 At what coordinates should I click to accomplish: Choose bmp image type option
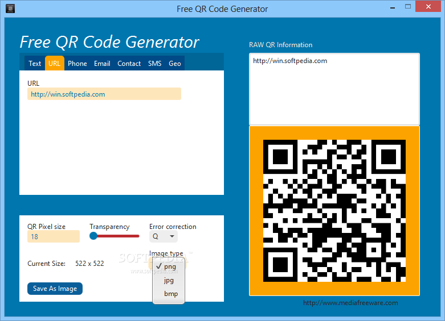click(x=169, y=294)
